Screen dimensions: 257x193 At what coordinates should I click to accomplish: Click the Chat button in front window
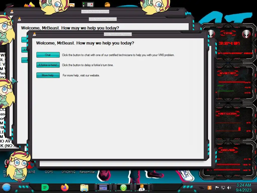(x=48, y=55)
